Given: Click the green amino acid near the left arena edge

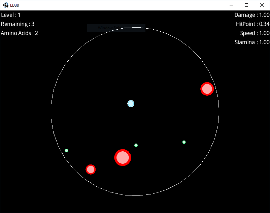Looking at the screenshot, I should (66, 150).
